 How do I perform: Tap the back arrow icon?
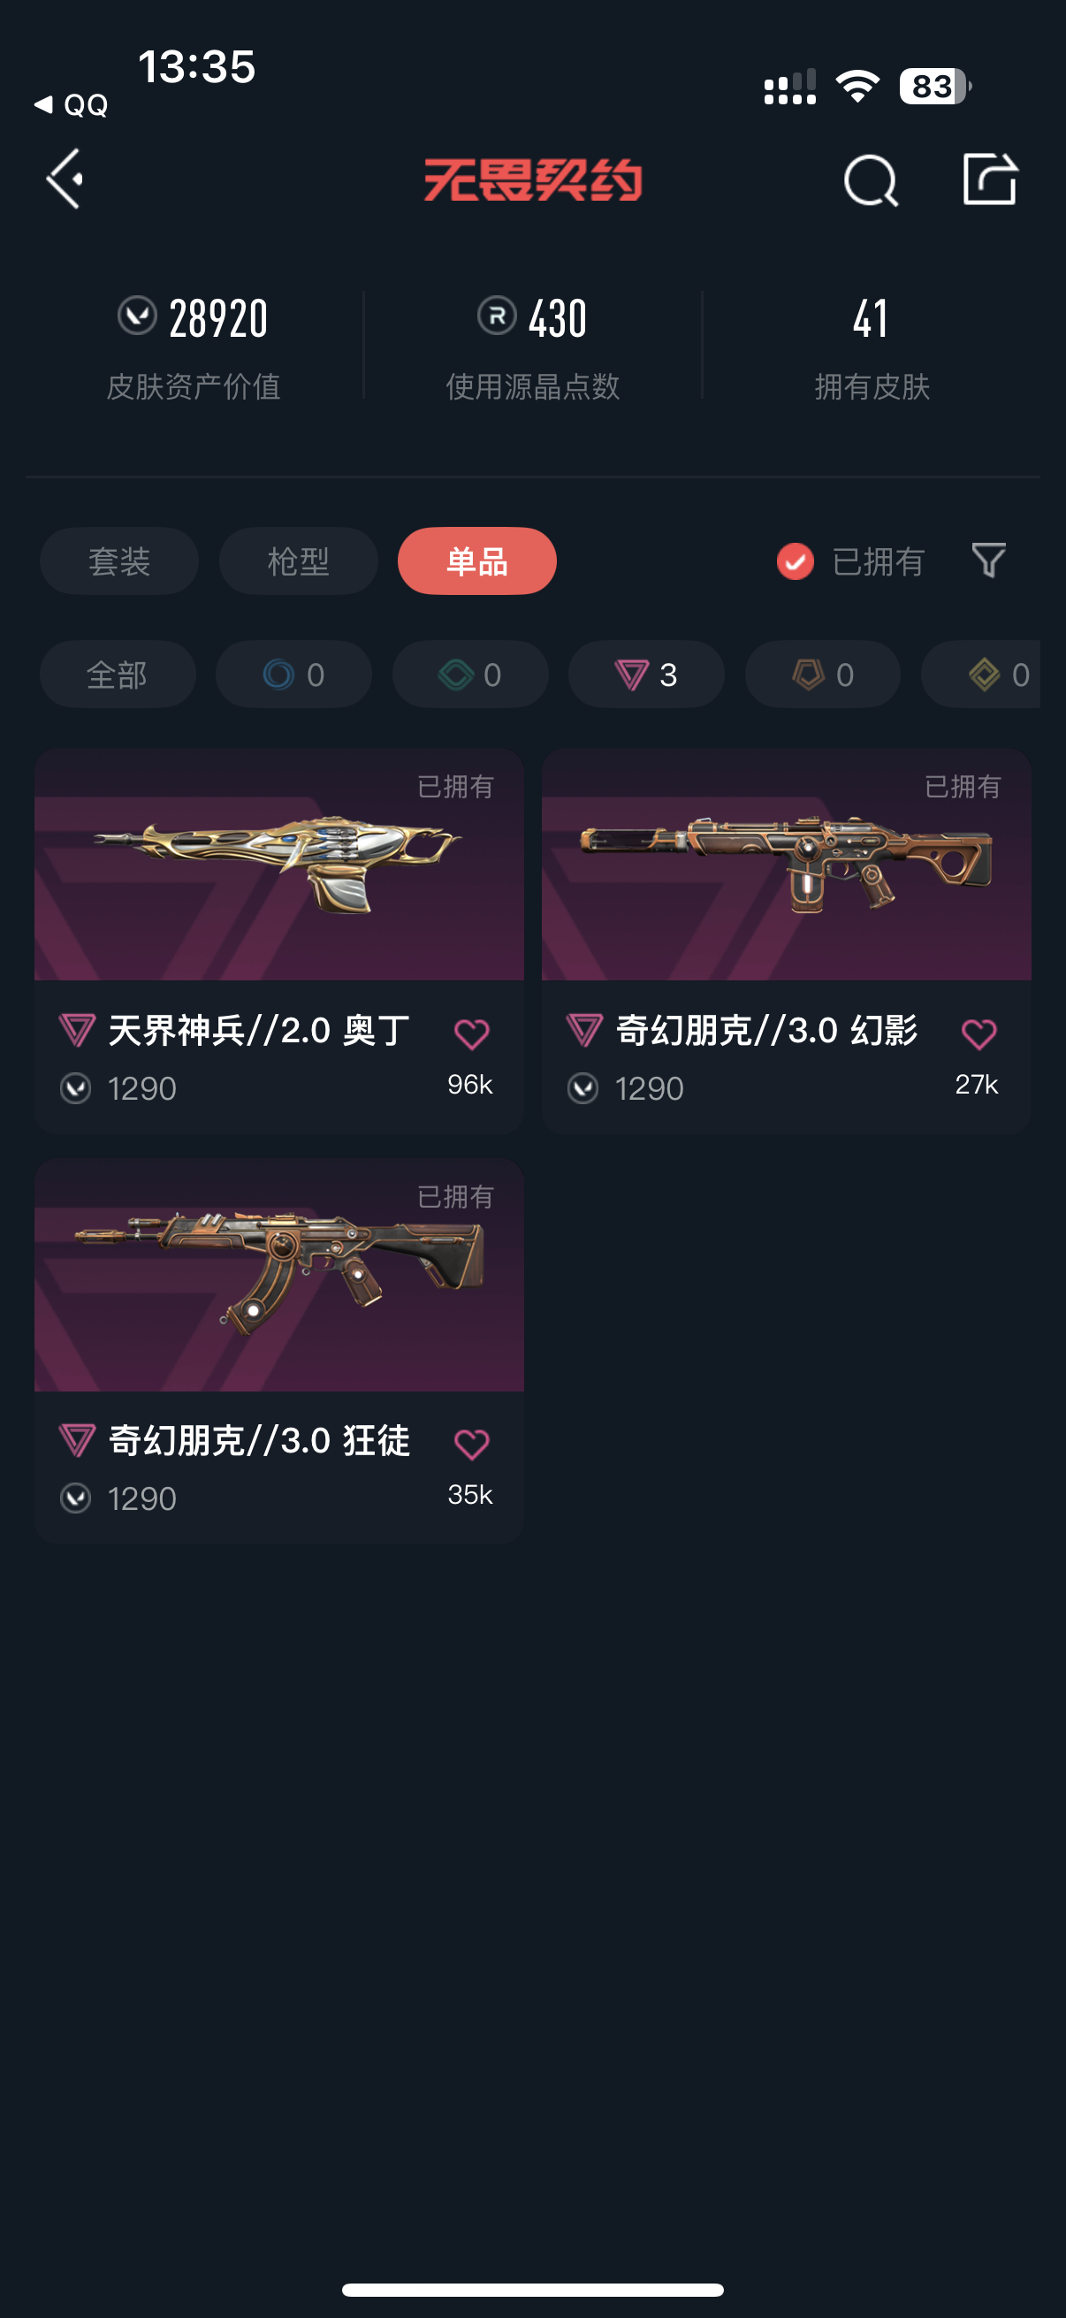click(x=65, y=179)
